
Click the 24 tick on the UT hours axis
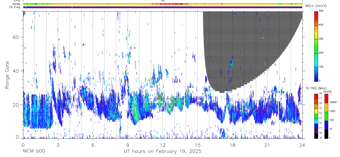pyautogui.click(x=302, y=145)
